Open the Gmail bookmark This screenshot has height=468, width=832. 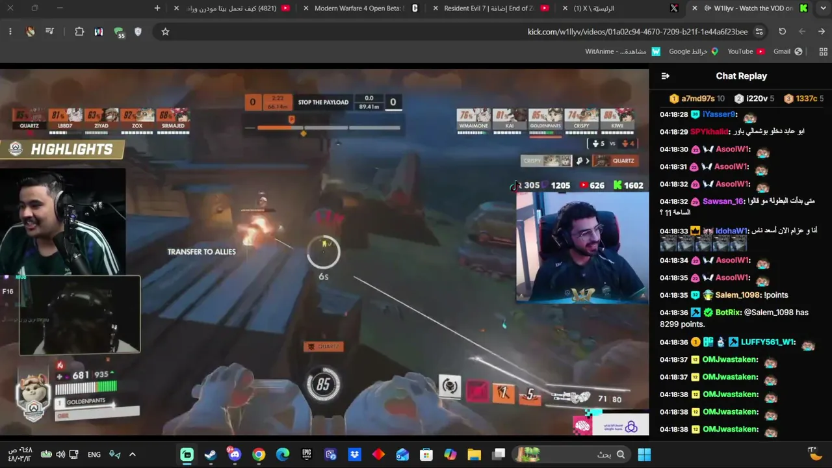(x=788, y=51)
